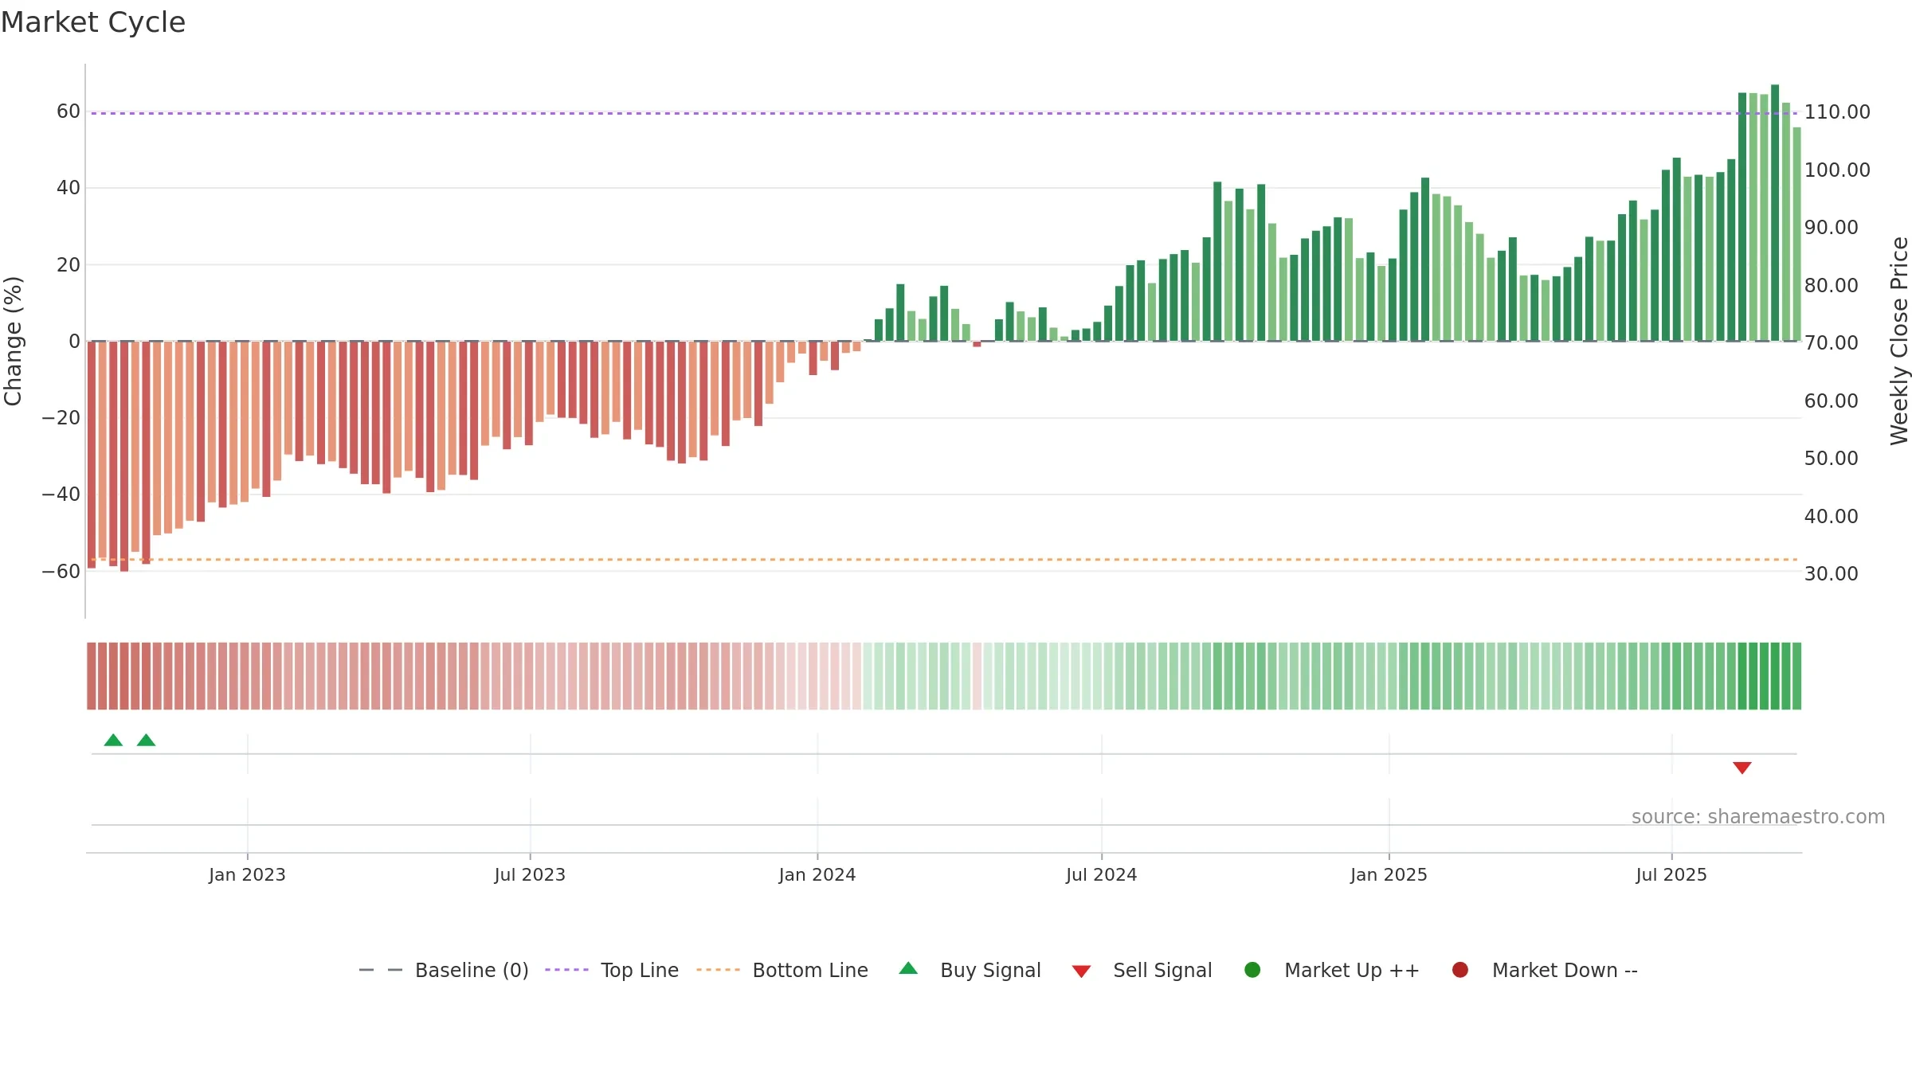Screen dimensions: 1912x1075
Task: Click the Market Cycle chart title
Action: (x=93, y=22)
